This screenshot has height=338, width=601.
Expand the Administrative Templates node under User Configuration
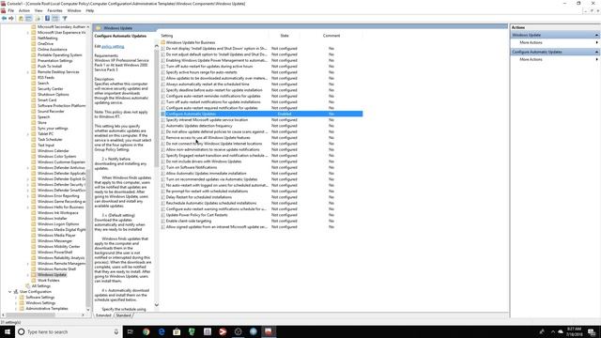pos(16,309)
